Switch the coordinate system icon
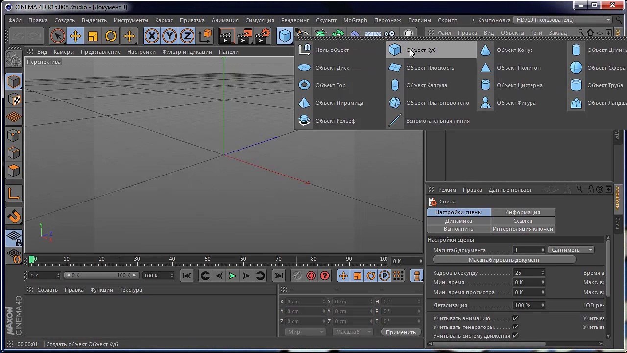The image size is (627, 353). pyautogui.click(x=205, y=36)
